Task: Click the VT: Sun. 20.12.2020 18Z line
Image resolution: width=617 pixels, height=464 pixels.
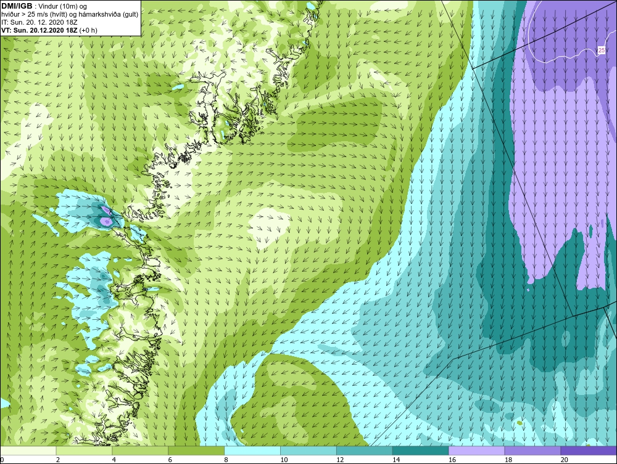Action: point(49,30)
